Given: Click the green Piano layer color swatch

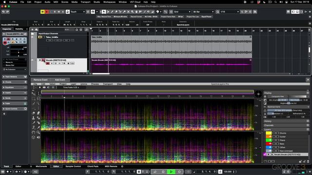Looking at the screenshot, I should [x=269, y=140].
